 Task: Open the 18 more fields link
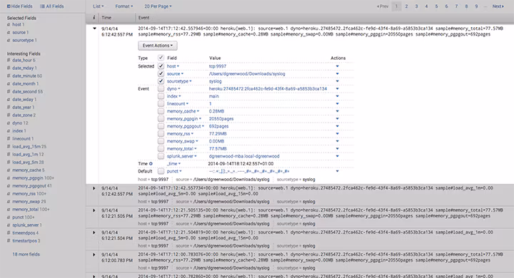[x=26, y=254]
